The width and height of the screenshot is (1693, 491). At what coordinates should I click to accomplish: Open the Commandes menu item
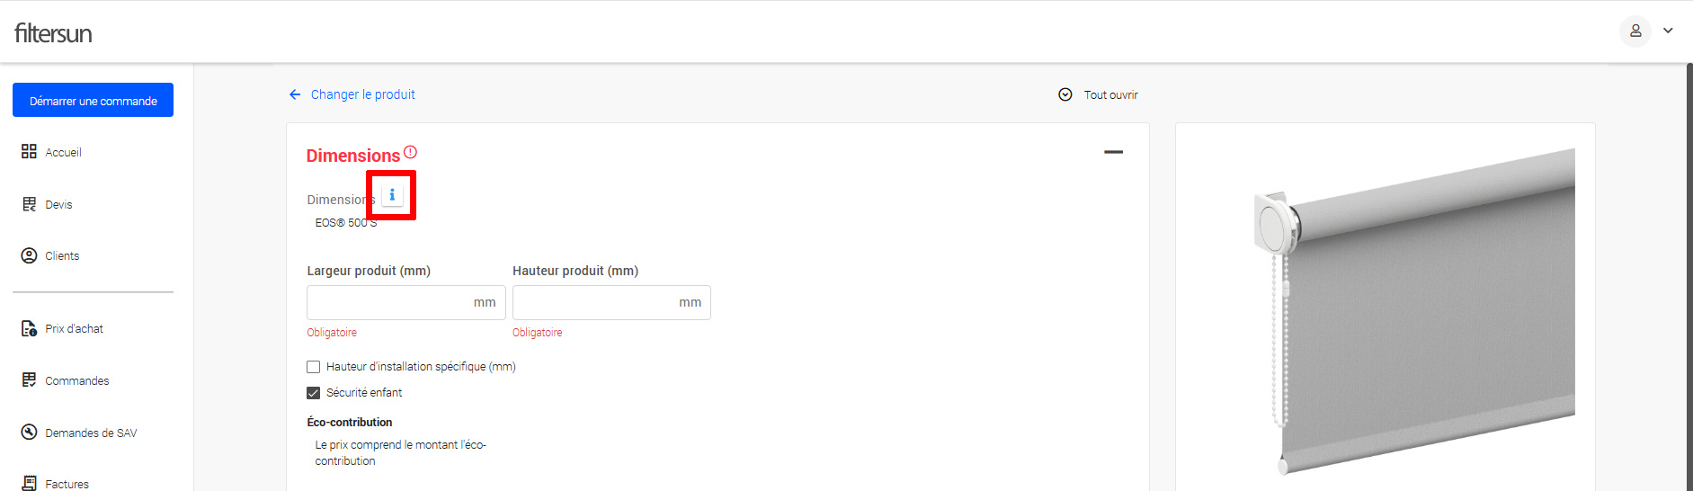pos(77,380)
